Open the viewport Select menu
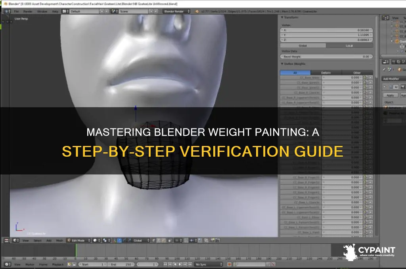 pos(38,241)
